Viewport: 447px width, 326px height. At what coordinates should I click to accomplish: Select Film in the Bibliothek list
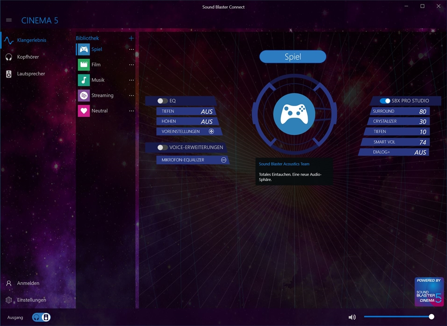(96, 65)
